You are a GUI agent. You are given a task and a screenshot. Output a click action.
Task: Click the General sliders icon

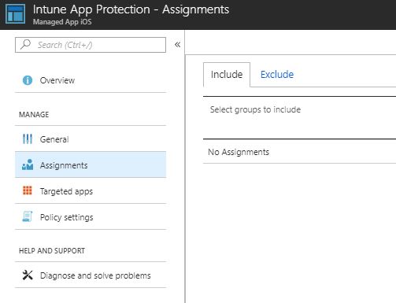tap(28, 139)
